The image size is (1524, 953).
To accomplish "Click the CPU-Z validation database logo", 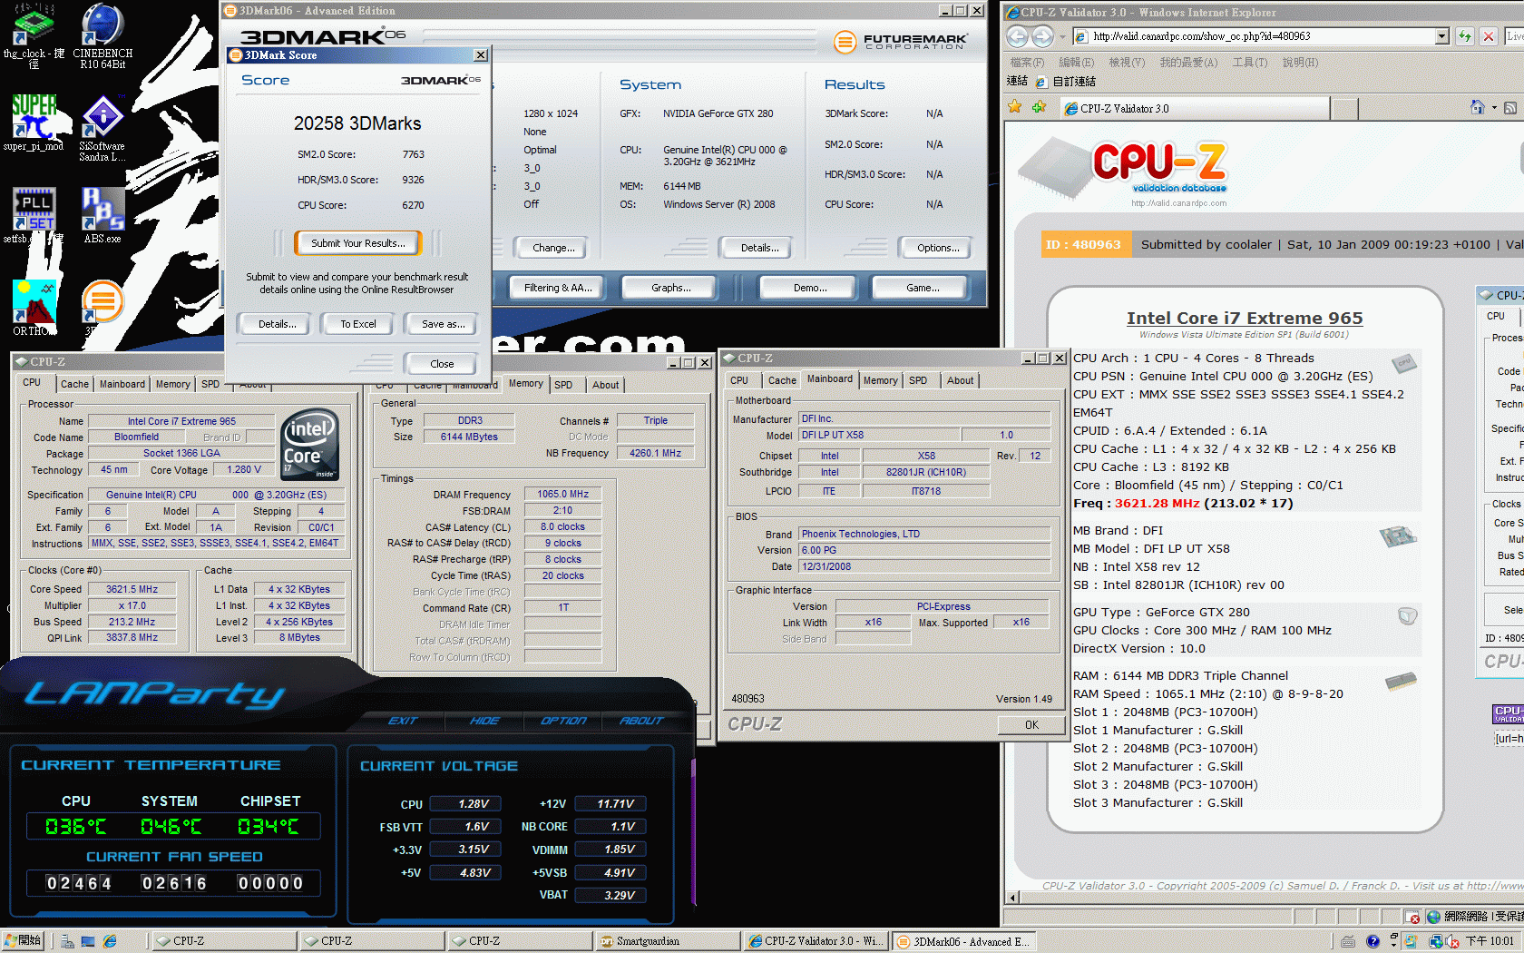I will pyautogui.click(x=1125, y=171).
